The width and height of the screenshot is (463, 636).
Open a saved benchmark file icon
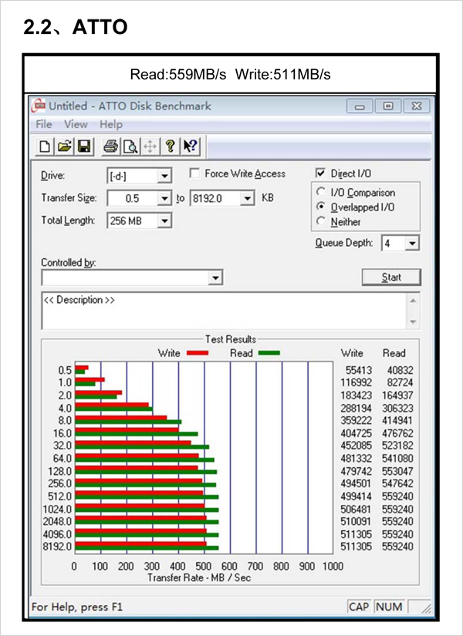point(64,146)
